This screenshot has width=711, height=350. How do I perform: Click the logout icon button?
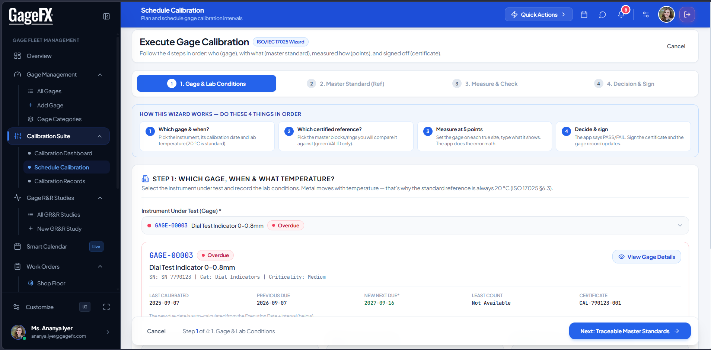coord(687,14)
